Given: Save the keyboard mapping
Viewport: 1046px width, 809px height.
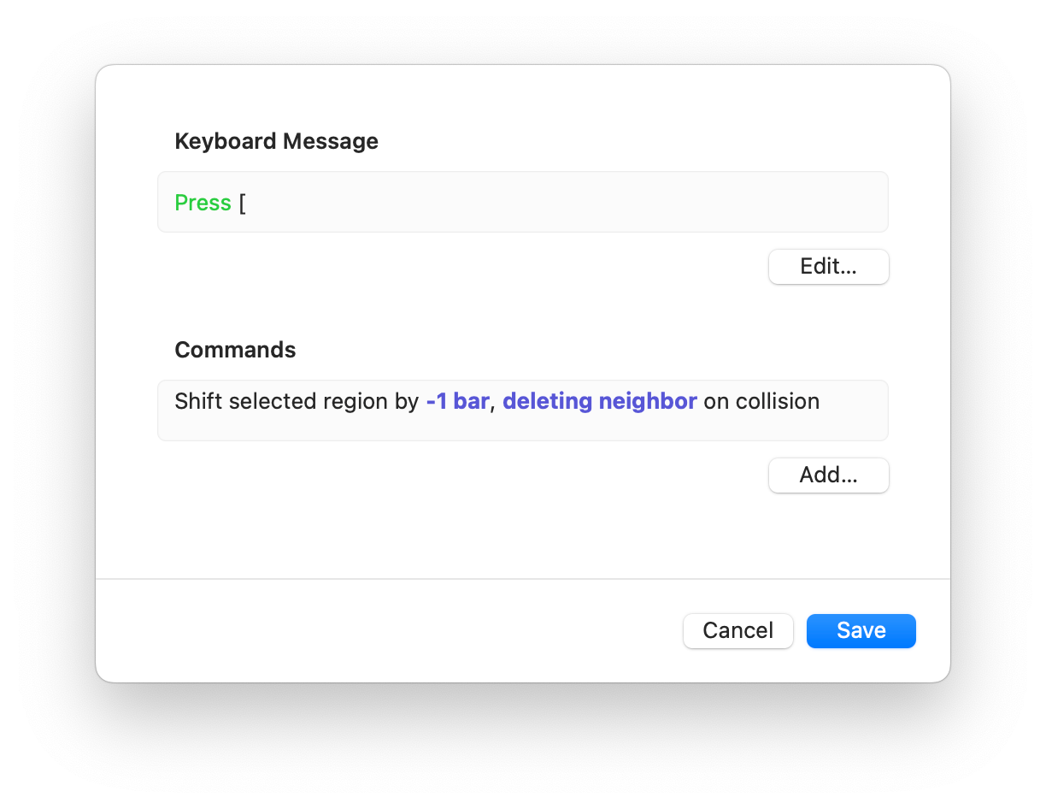Looking at the screenshot, I should tap(861, 631).
